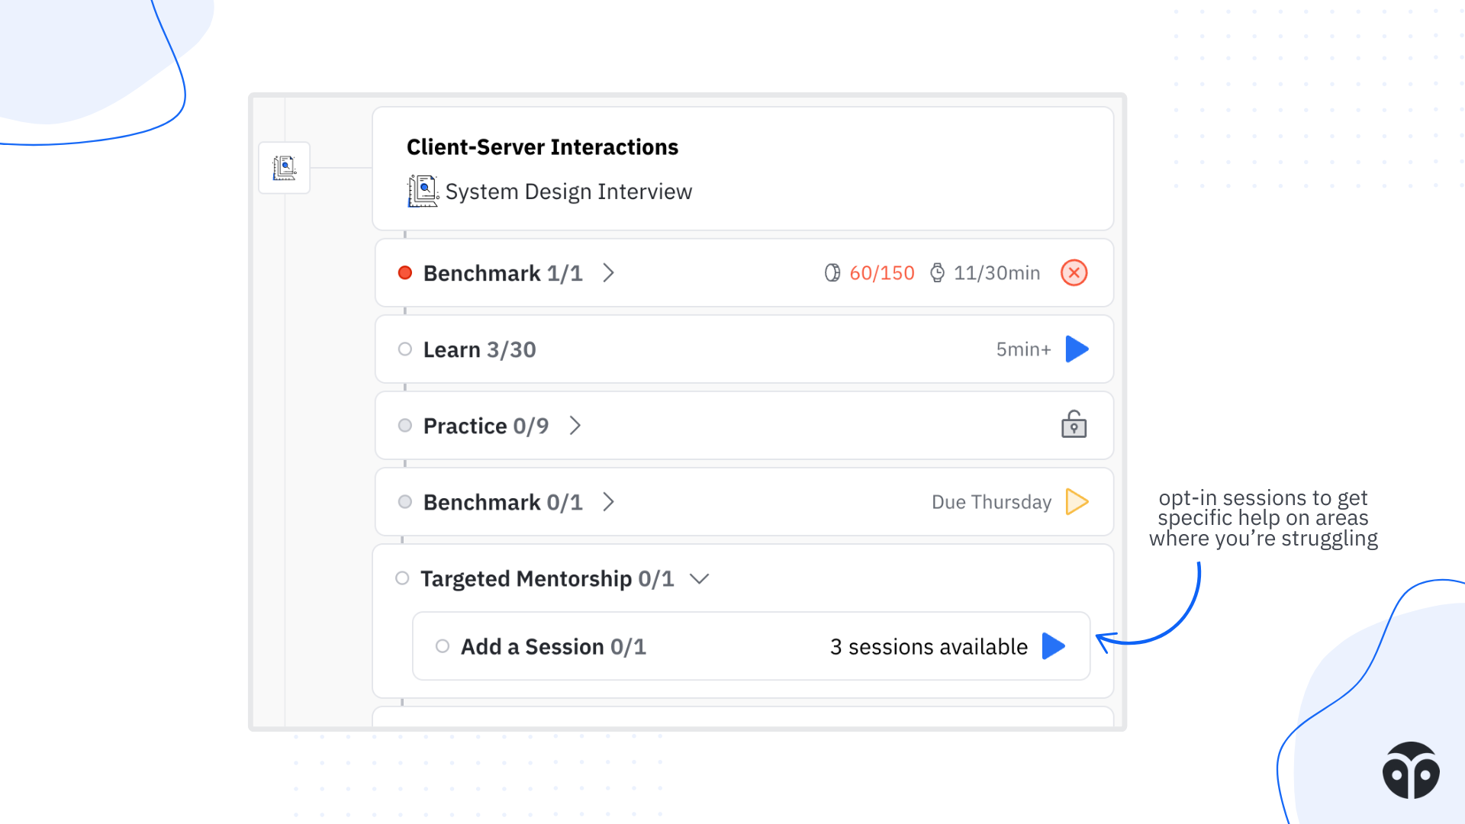Select the Add a Session status circle
Image resolution: width=1465 pixels, height=824 pixels.
click(443, 646)
